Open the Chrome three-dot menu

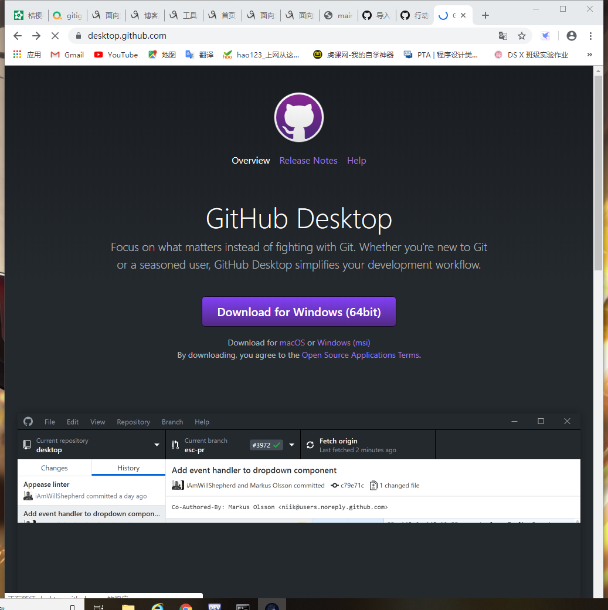pos(590,36)
